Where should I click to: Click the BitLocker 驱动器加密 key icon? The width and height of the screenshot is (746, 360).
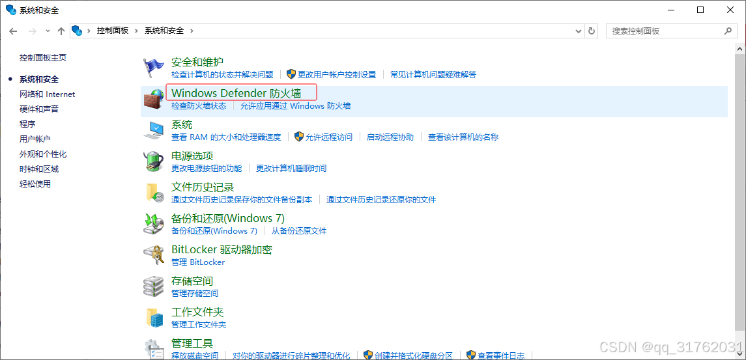tap(154, 255)
